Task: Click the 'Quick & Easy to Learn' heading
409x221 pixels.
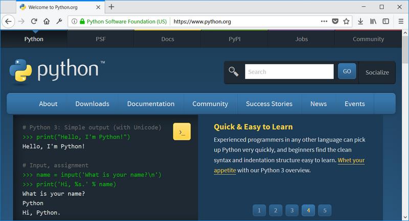Action: click(x=253, y=127)
